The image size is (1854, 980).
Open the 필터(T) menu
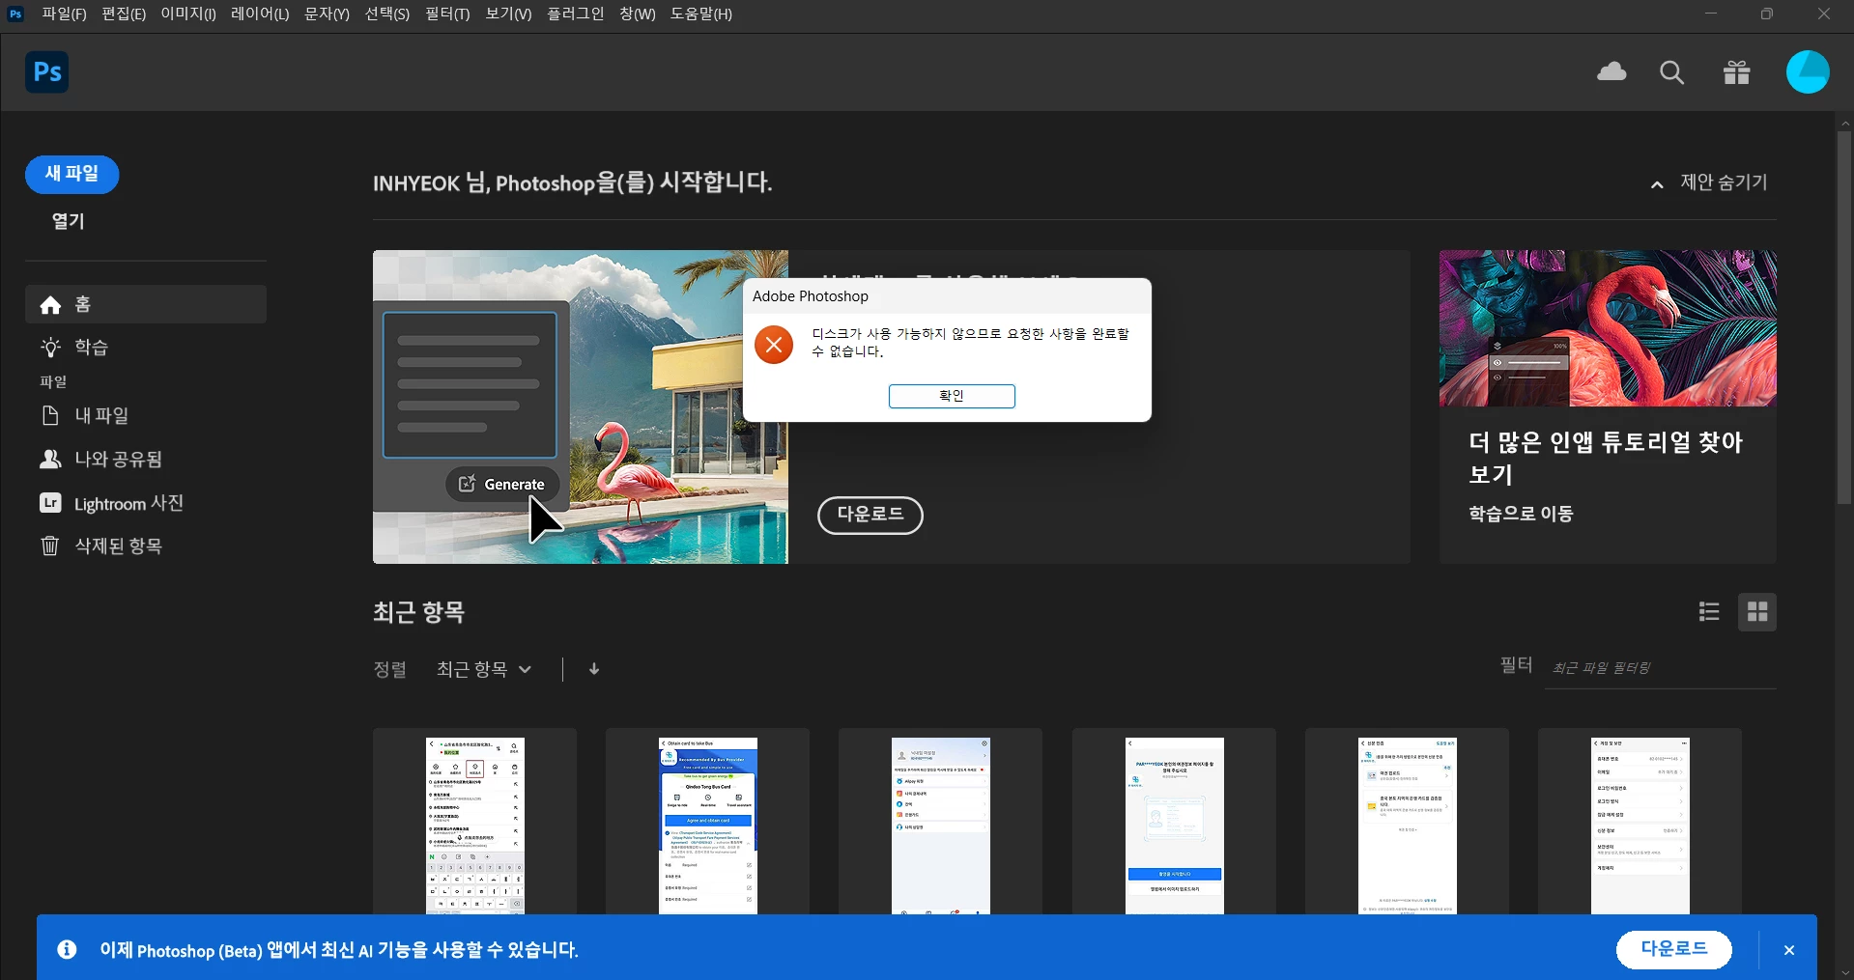[447, 14]
